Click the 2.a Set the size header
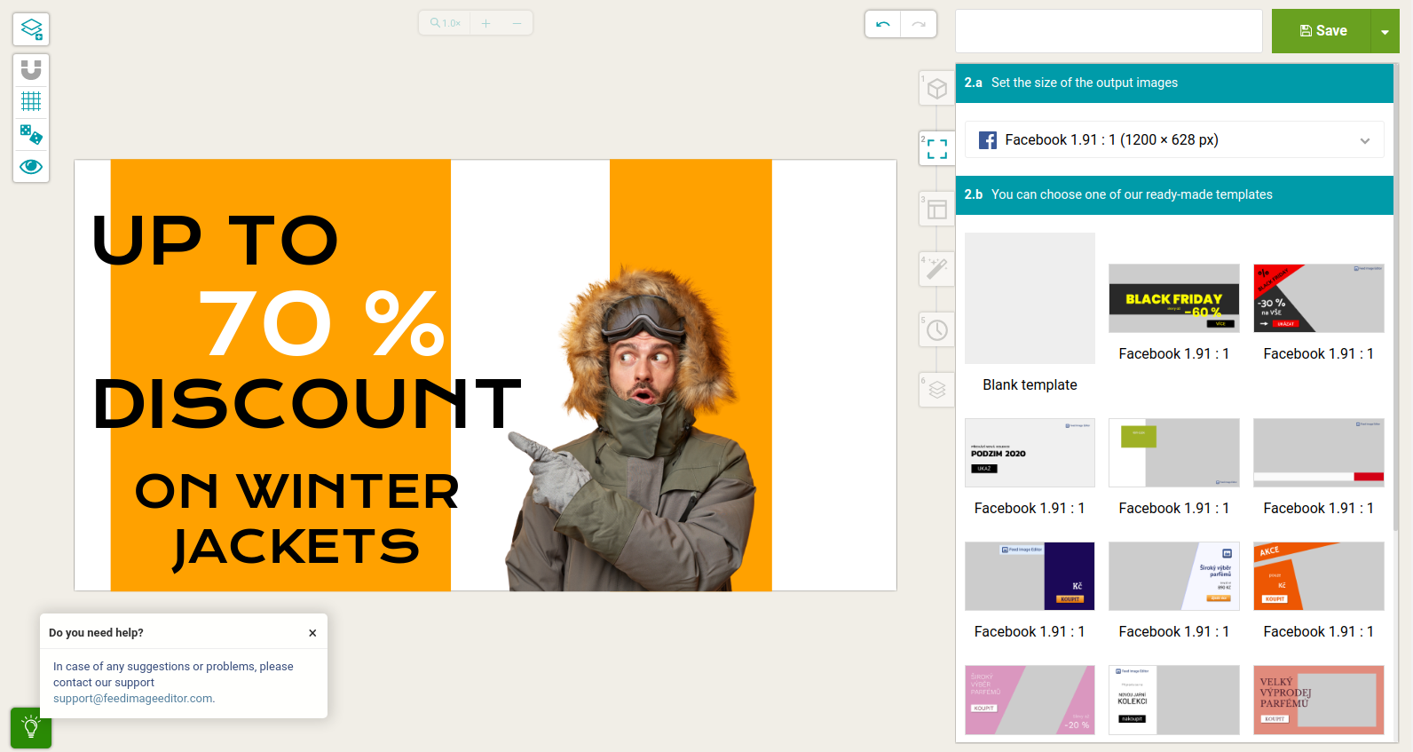Screen dimensions: 1413x752 (1174, 83)
